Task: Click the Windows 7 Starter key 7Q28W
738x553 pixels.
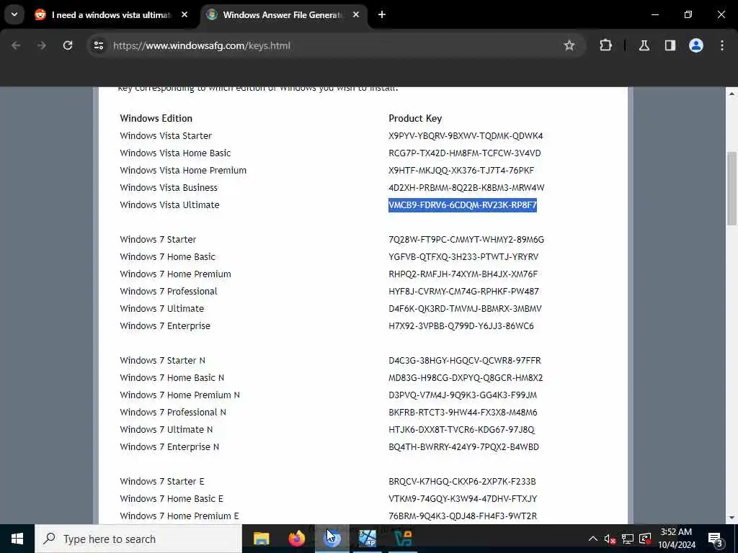Action: click(x=466, y=239)
